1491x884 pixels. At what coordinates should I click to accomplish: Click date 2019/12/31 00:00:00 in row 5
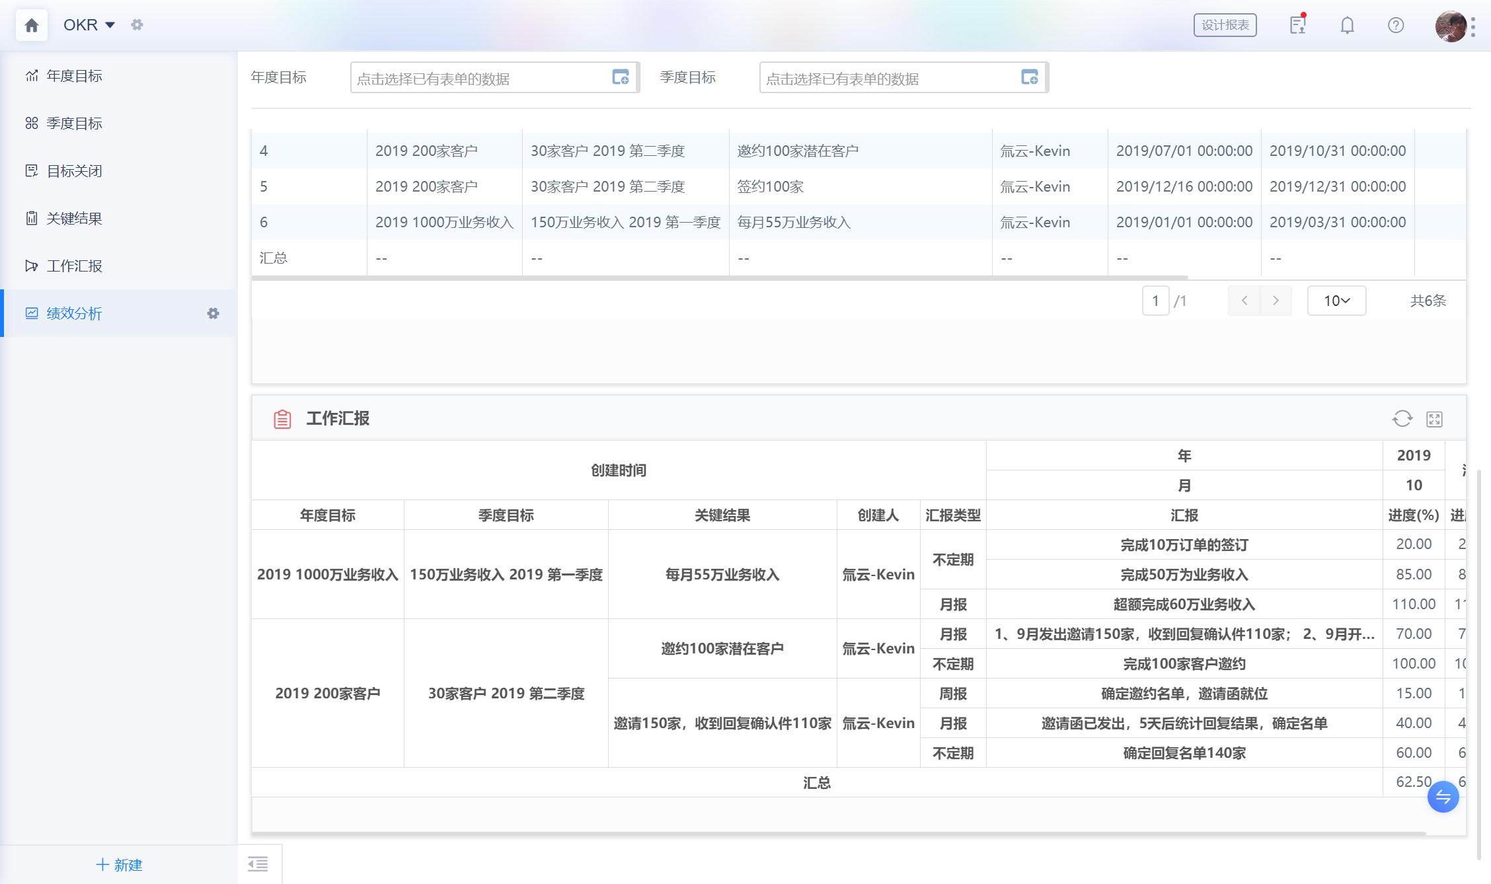(1338, 186)
